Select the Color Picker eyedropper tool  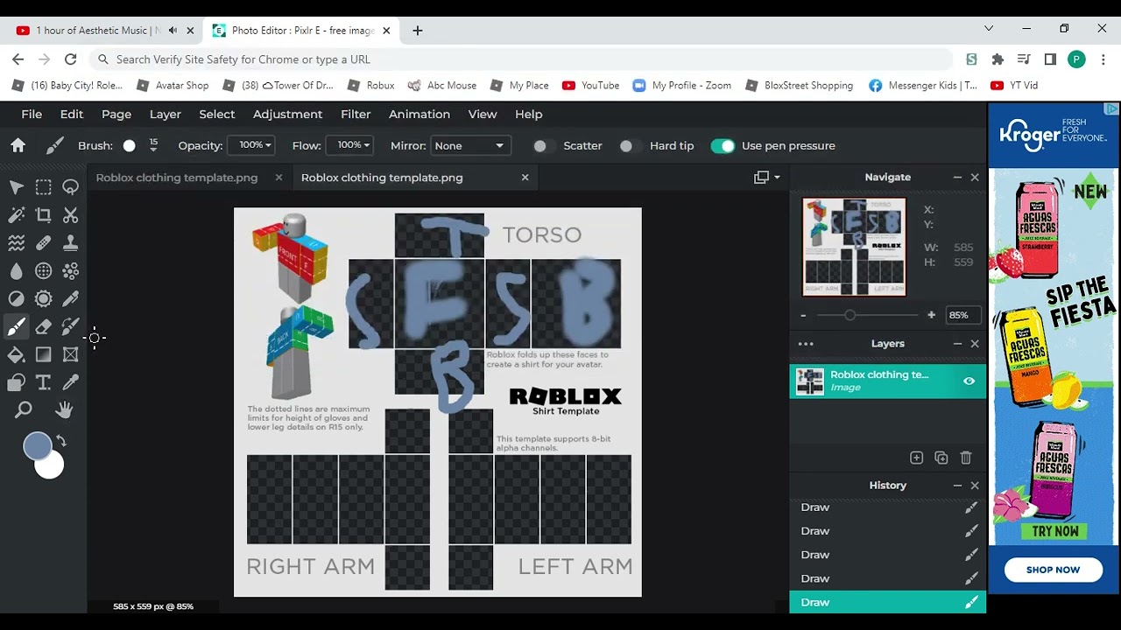click(x=71, y=382)
